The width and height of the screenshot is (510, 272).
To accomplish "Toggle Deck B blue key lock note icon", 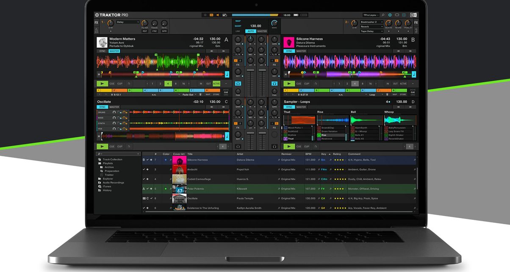I will pyautogui.click(x=413, y=74).
